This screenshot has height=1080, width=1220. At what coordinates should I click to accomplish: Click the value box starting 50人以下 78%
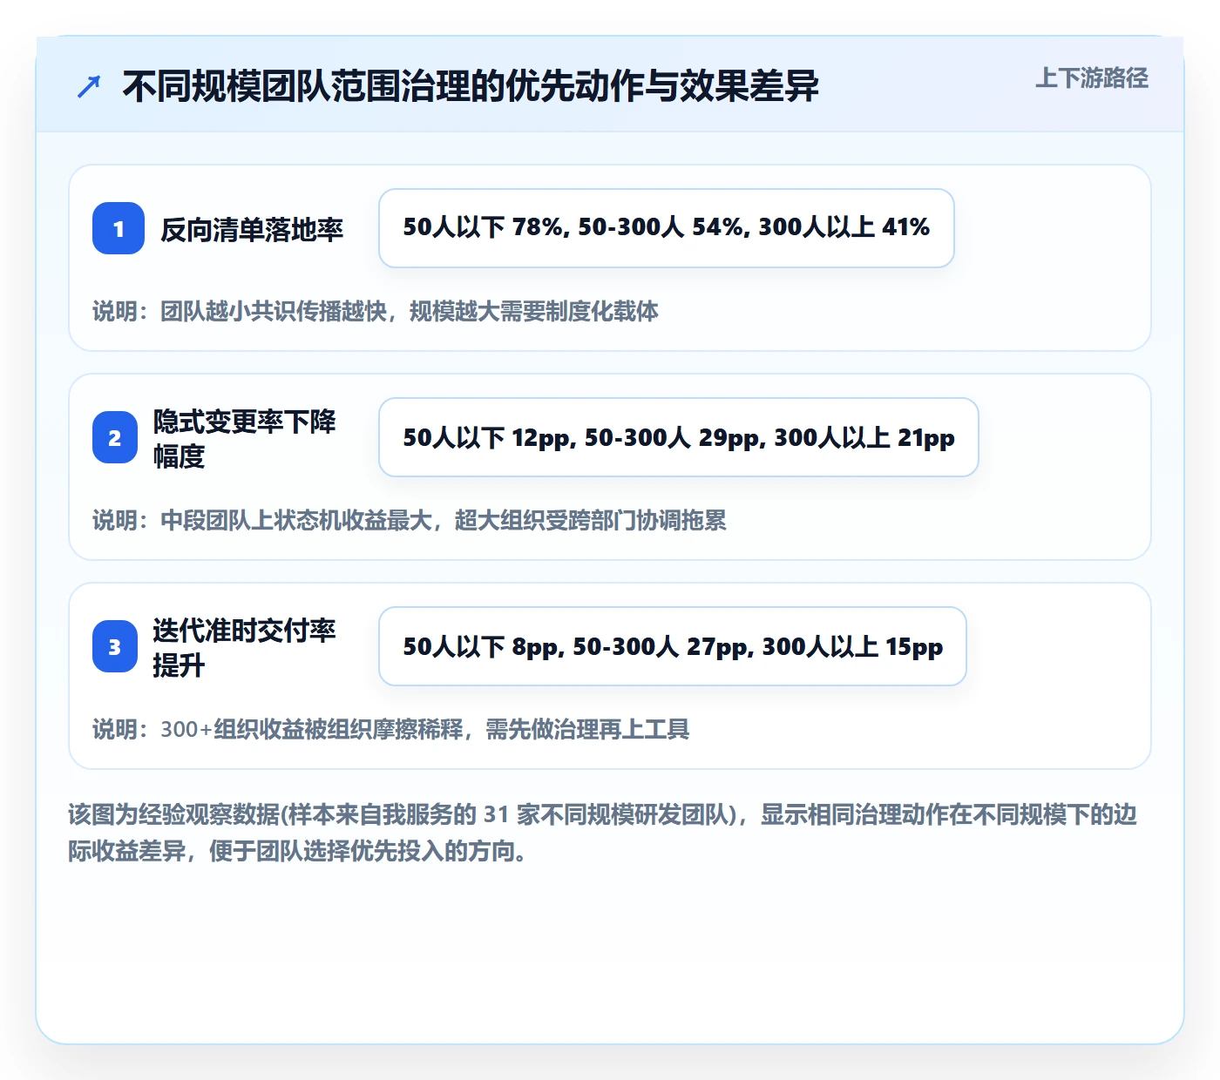click(667, 228)
